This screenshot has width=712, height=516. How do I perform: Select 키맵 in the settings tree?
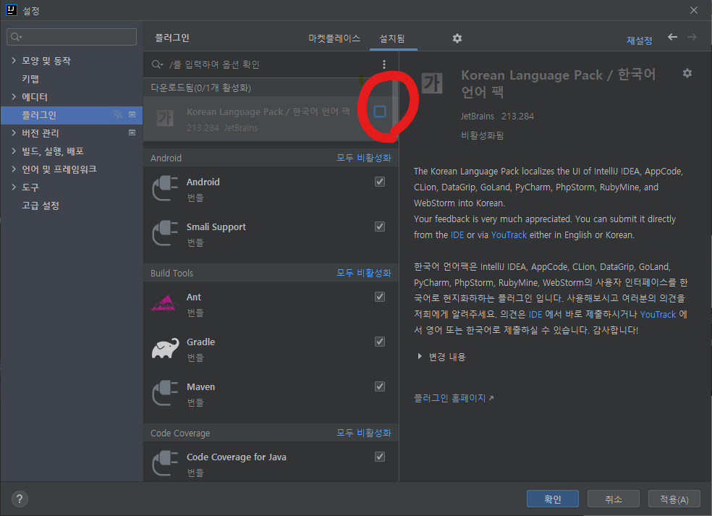pos(30,79)
